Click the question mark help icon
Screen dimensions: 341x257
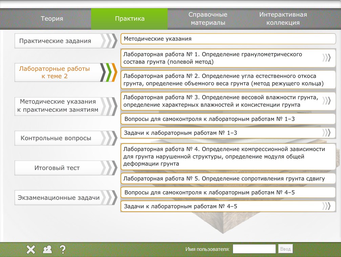tap(62, 250)
